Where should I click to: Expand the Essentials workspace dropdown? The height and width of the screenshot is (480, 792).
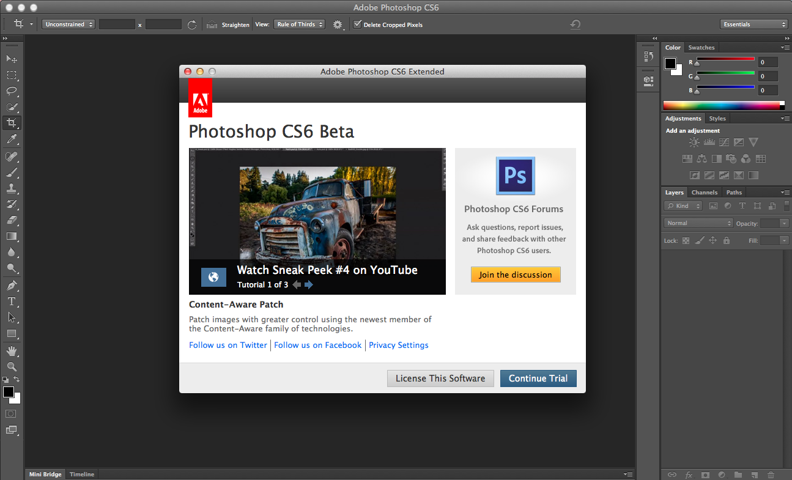tap(754, 24)
